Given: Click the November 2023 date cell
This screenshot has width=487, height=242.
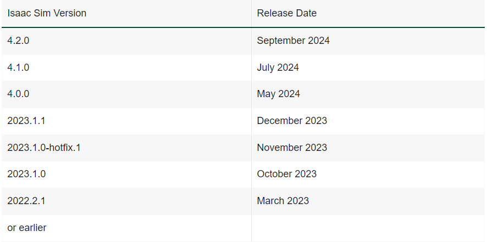Looking at the screenshot, I should coord(368,148).
